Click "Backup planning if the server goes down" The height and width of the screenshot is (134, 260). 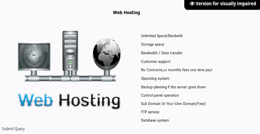coord(174,87)
